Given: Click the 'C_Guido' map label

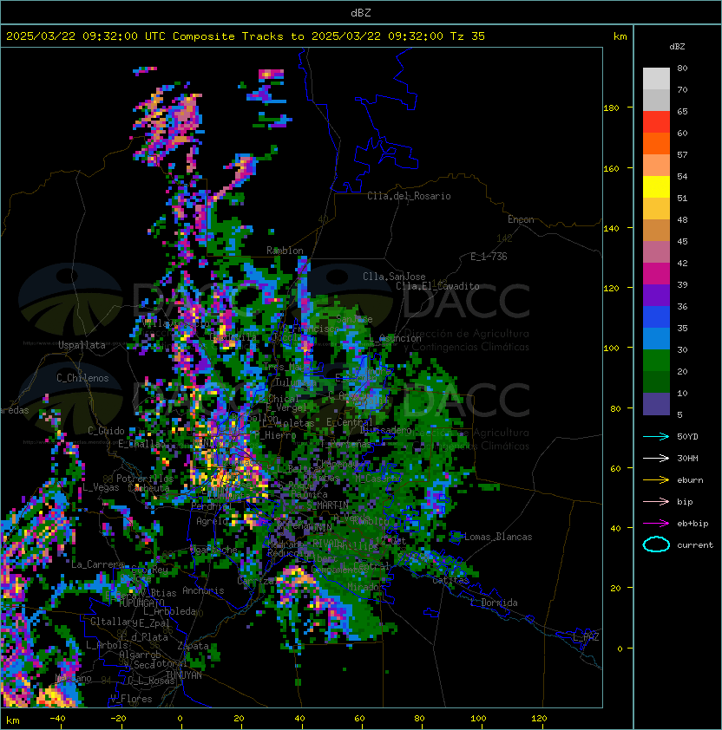Looking at the screenshot, I should coord(106,431).
